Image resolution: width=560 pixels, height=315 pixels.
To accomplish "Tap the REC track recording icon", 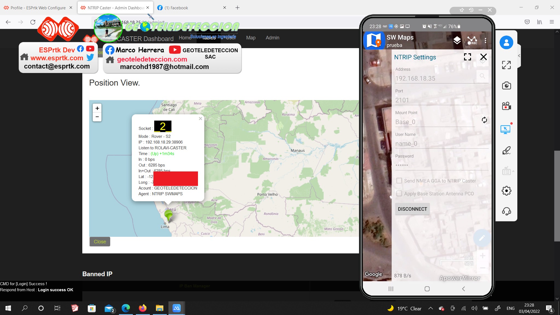I will (x=472, y=40).
